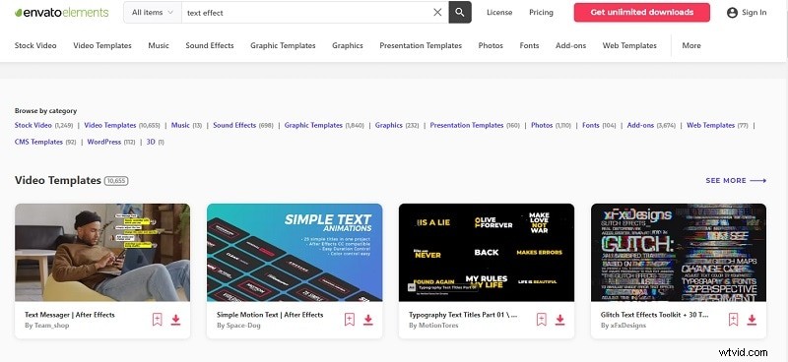The width and height of the screenshot is (788, 362).
Task: Download Typography Text Titles Part 01
Action: (x=559, y=320)
